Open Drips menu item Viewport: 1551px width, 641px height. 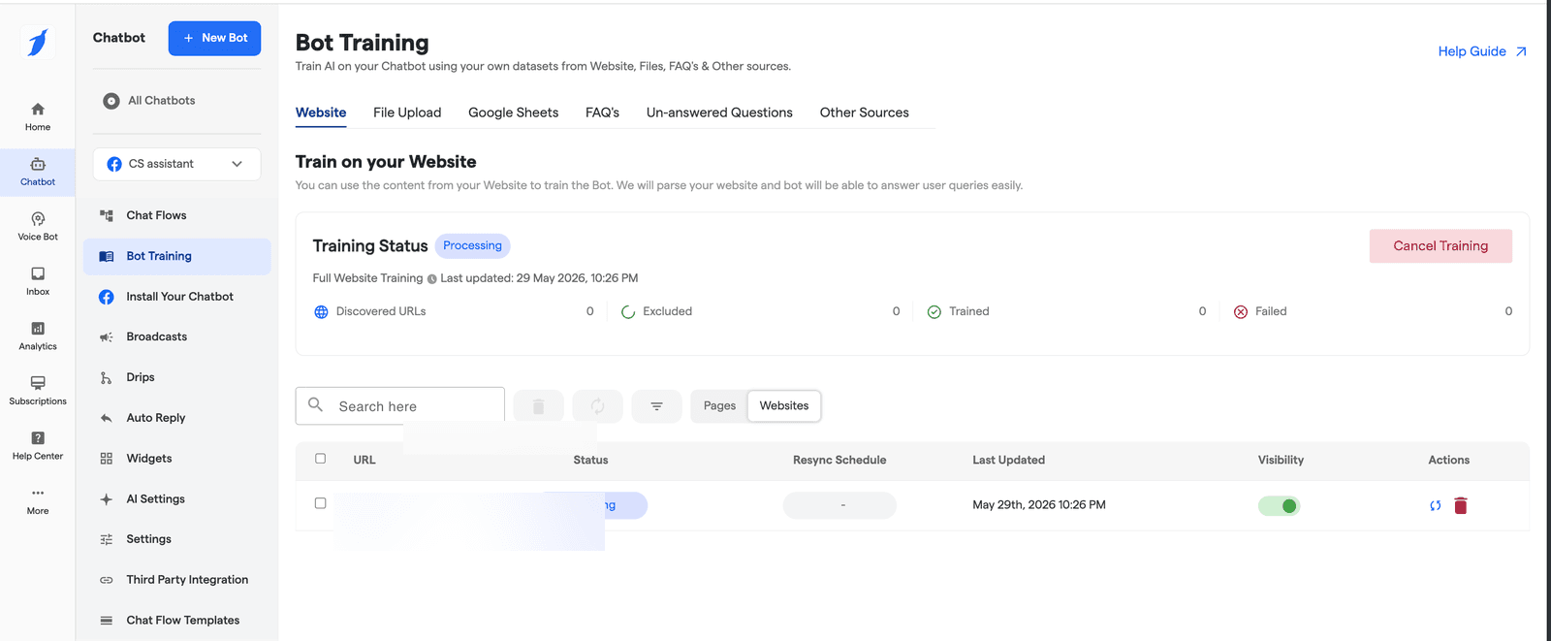pyautogui.click(x=177, y=377)
